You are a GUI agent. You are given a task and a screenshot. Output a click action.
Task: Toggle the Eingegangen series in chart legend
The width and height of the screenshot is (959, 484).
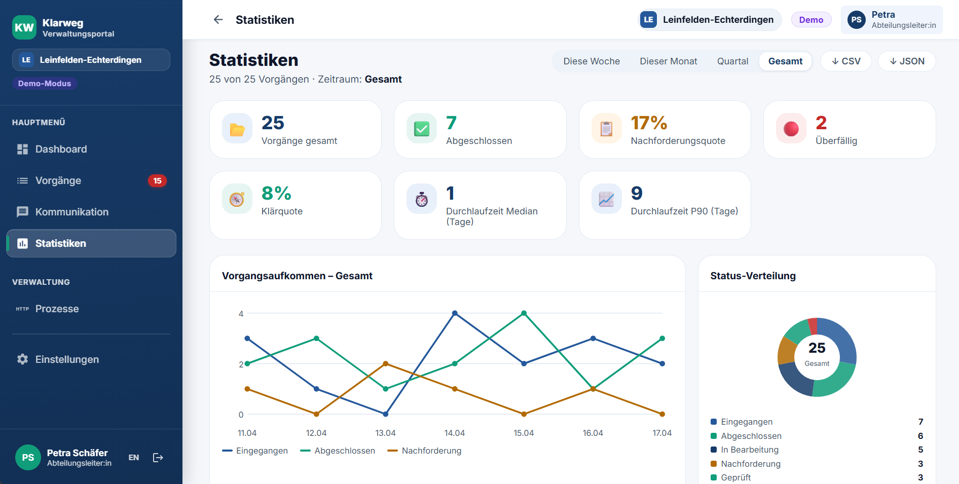click(255, 451)
